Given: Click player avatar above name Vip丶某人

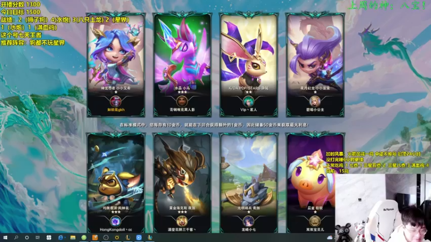Looking at the screenshot, I should click(248, 102).
